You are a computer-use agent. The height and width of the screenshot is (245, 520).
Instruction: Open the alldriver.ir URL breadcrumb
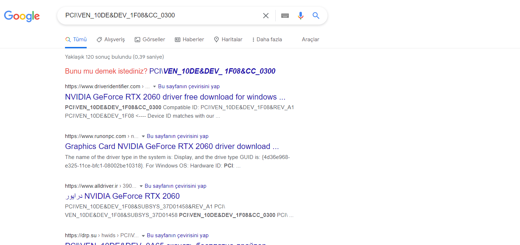(101, 186)
